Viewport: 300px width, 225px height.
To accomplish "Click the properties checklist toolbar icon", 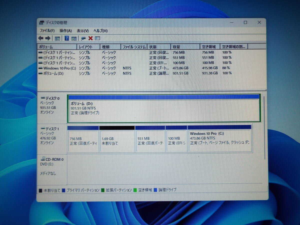I will pos(97,38).
